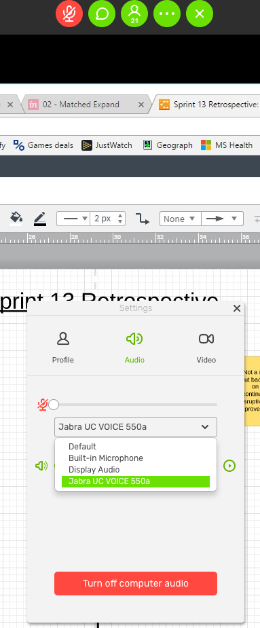260x628 pixels.
Task: Close the leftmost partially visible browser tab
Action: pyautogui.click(x=10, y=105)
